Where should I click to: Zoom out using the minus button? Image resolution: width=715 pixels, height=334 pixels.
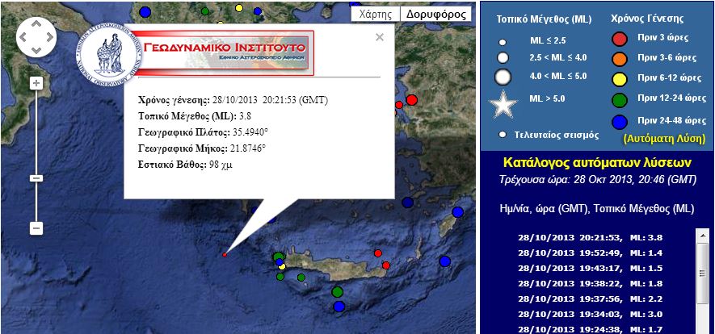pos(36,228)
